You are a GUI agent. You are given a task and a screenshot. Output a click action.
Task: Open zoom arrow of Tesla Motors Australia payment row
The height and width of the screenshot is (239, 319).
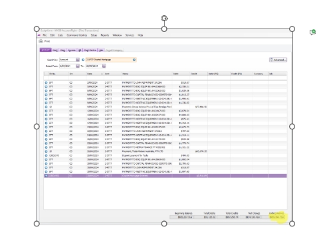(x=46, y=151)
